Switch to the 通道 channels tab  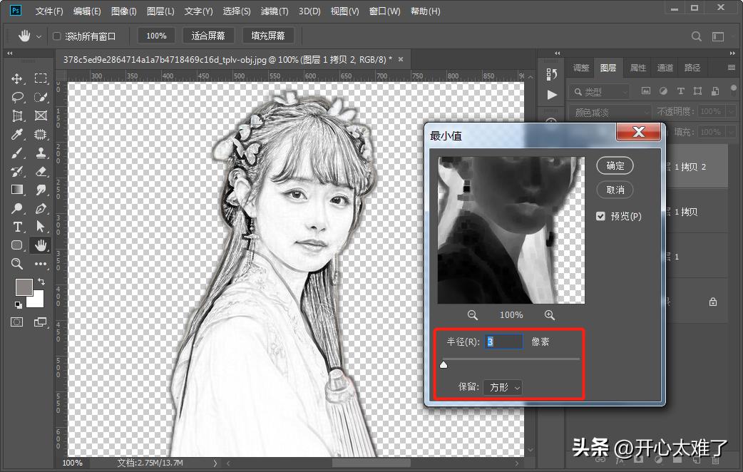665,68
